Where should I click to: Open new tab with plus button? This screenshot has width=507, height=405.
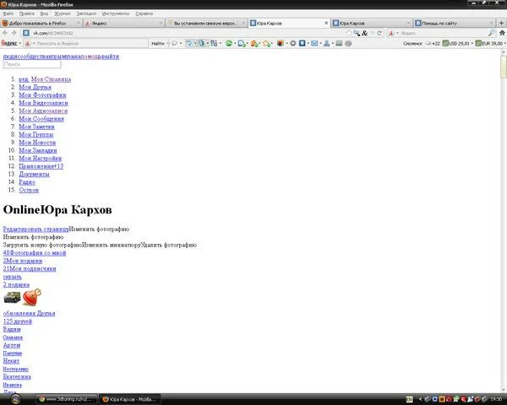tap(501, 23)
